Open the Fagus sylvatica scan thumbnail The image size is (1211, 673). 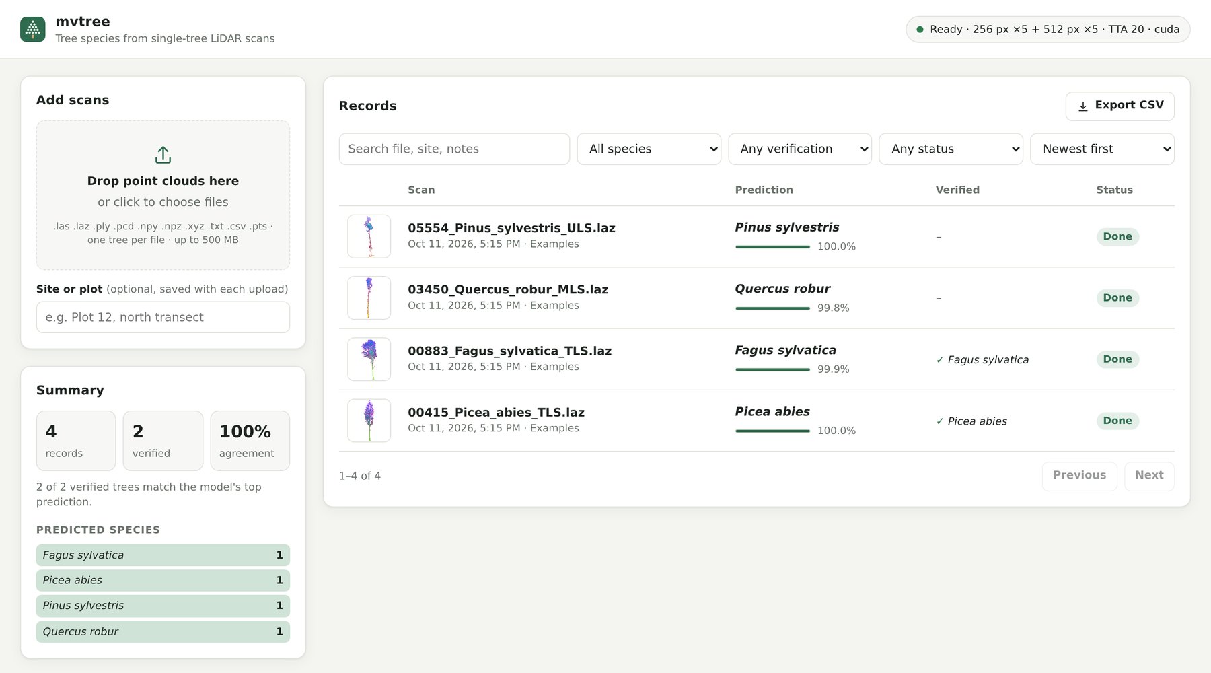click(x=369, y=359)
